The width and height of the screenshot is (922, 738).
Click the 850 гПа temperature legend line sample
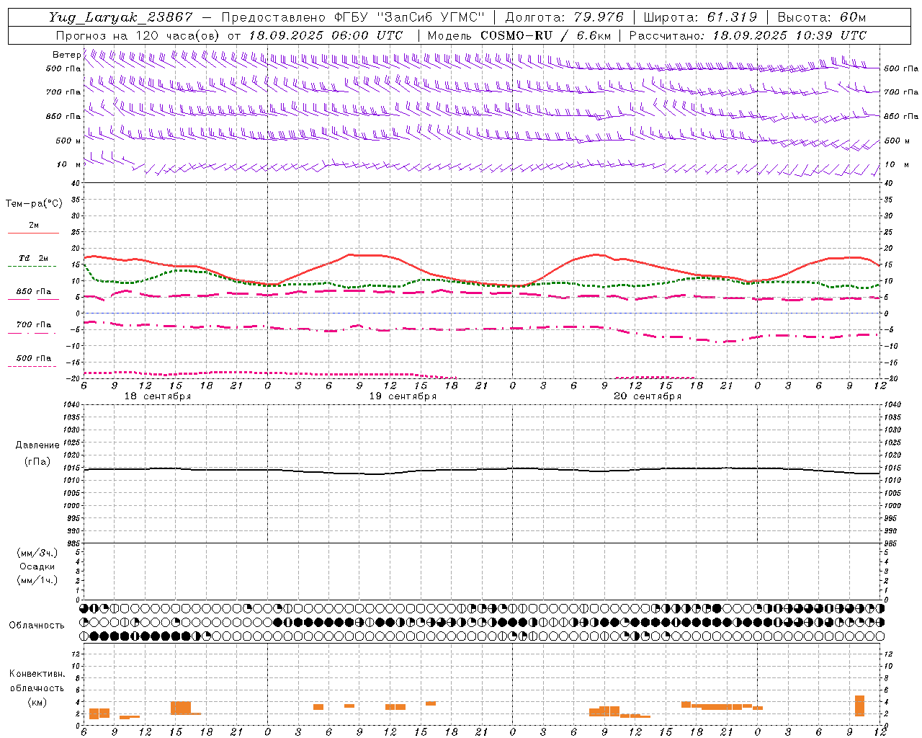tap(32, 299)
